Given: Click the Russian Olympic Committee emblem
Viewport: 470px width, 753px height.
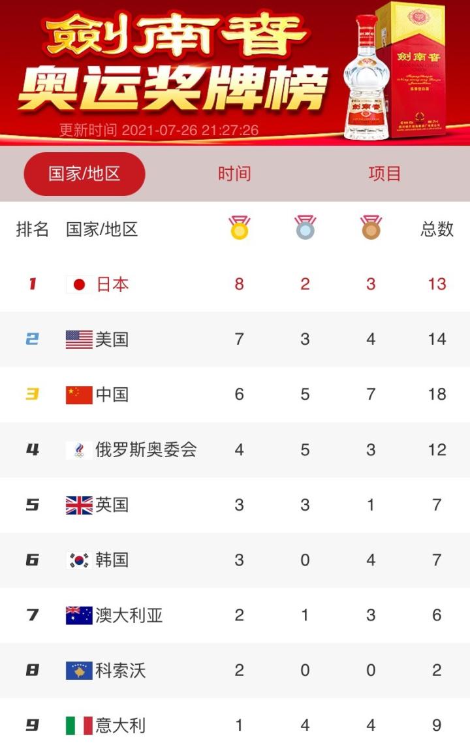Looking at the screenshot, I should coord(79,450).
